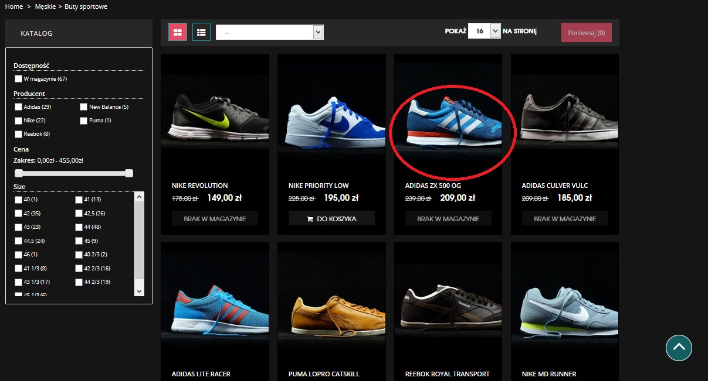Viewport: 708px width, 381px height.
Task: Select size 46 checkbox
Action: tap(19, 255)
